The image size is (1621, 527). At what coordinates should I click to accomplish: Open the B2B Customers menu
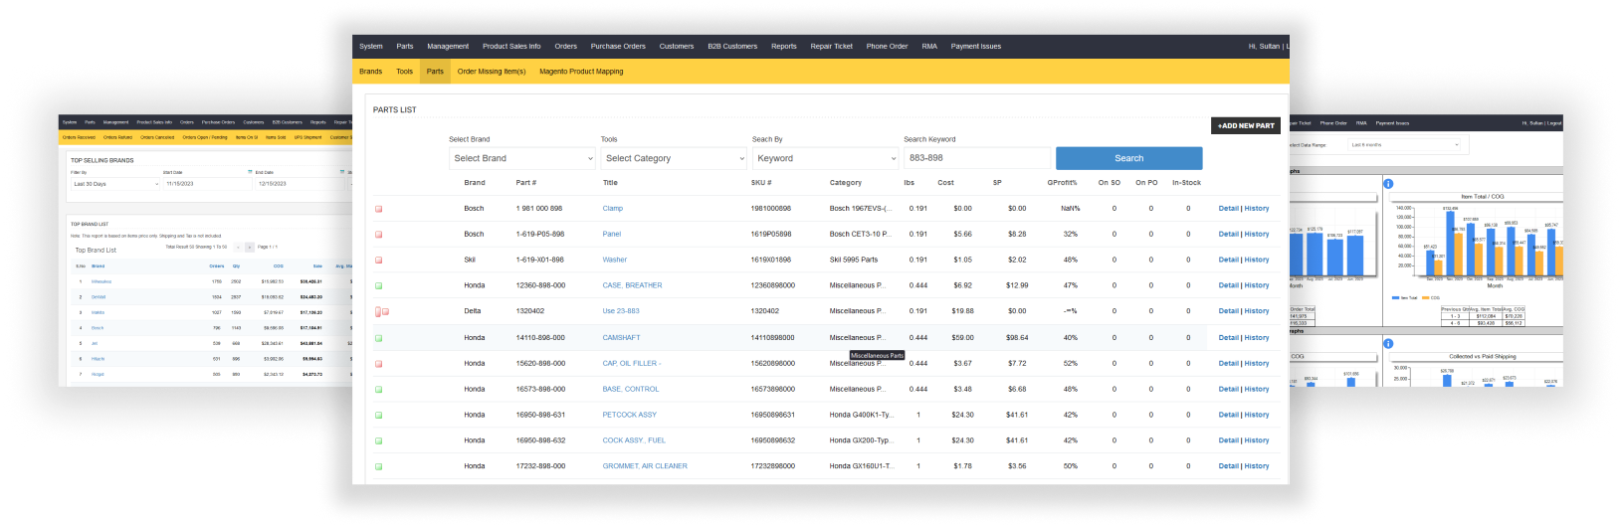tap(732, 46)
